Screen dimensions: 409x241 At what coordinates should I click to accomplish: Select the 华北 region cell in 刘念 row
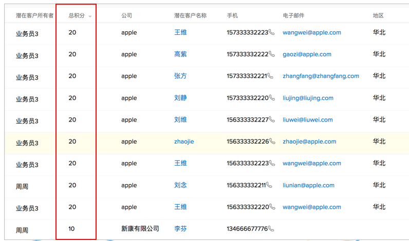379,185
